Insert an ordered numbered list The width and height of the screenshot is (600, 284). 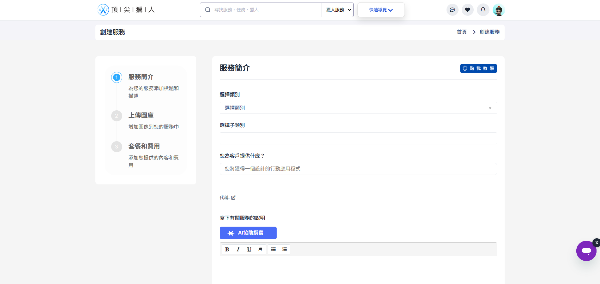point(285,249)
